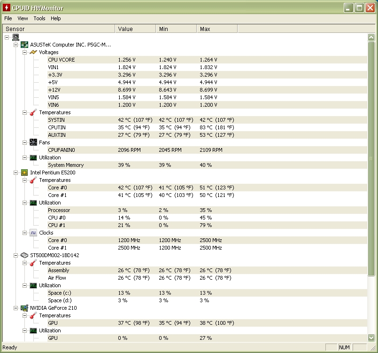Viewport: 378px width, 353px height.
Task: Click the Utilization icon under NVIDIA GeForce 210
Action: 33,330
